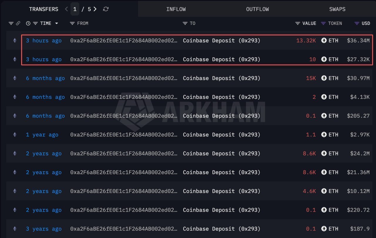376x238 pixels.
Task: Click the refresh icon beside the page counter
Action: [x=106, y=9]
